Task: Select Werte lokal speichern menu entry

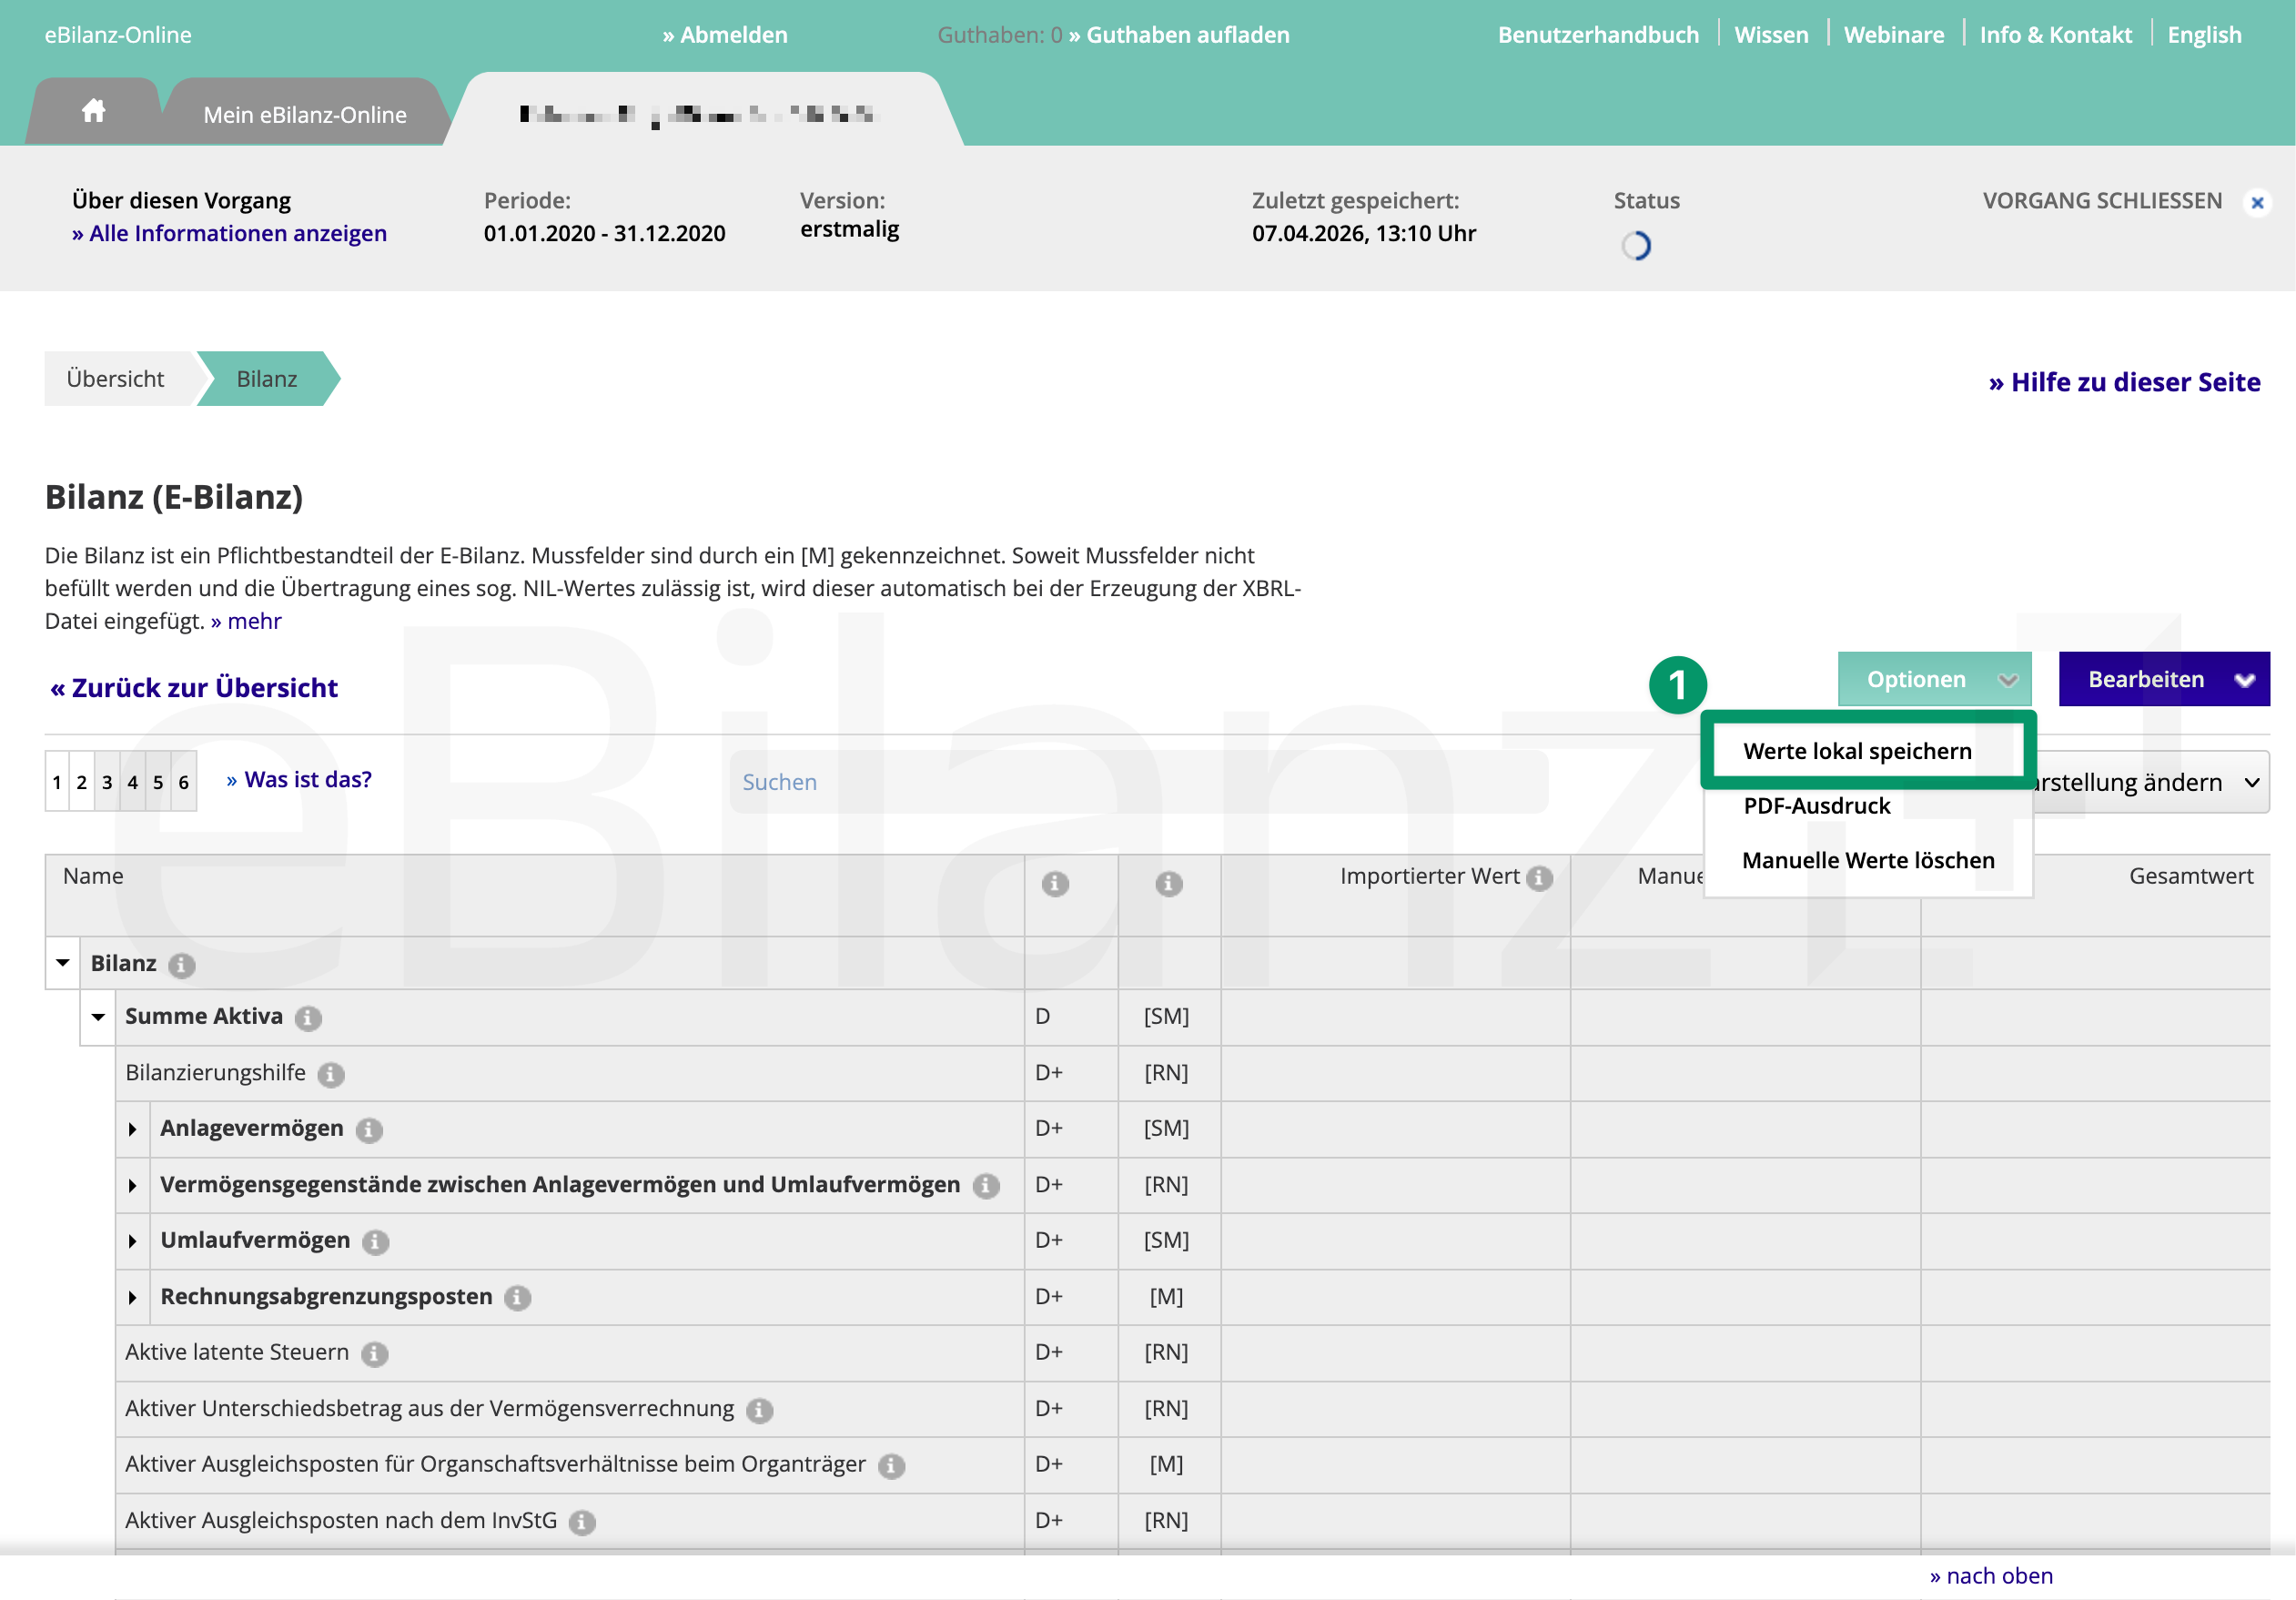Action: click(1858, 751)
